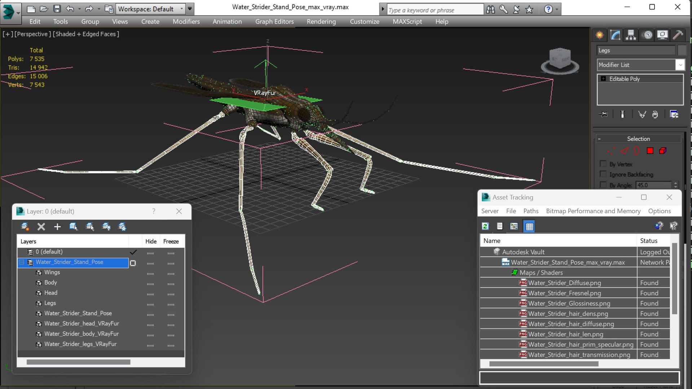
Task: Collapse the Water_Strider_Stand_Pose layer tree
Action: pyautogui.click(x=22, y=262)
